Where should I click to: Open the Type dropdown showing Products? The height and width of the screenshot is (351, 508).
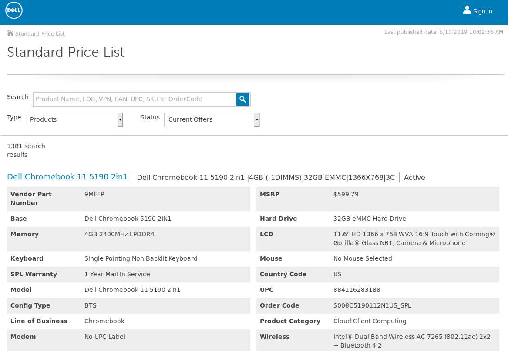(74, 119)
